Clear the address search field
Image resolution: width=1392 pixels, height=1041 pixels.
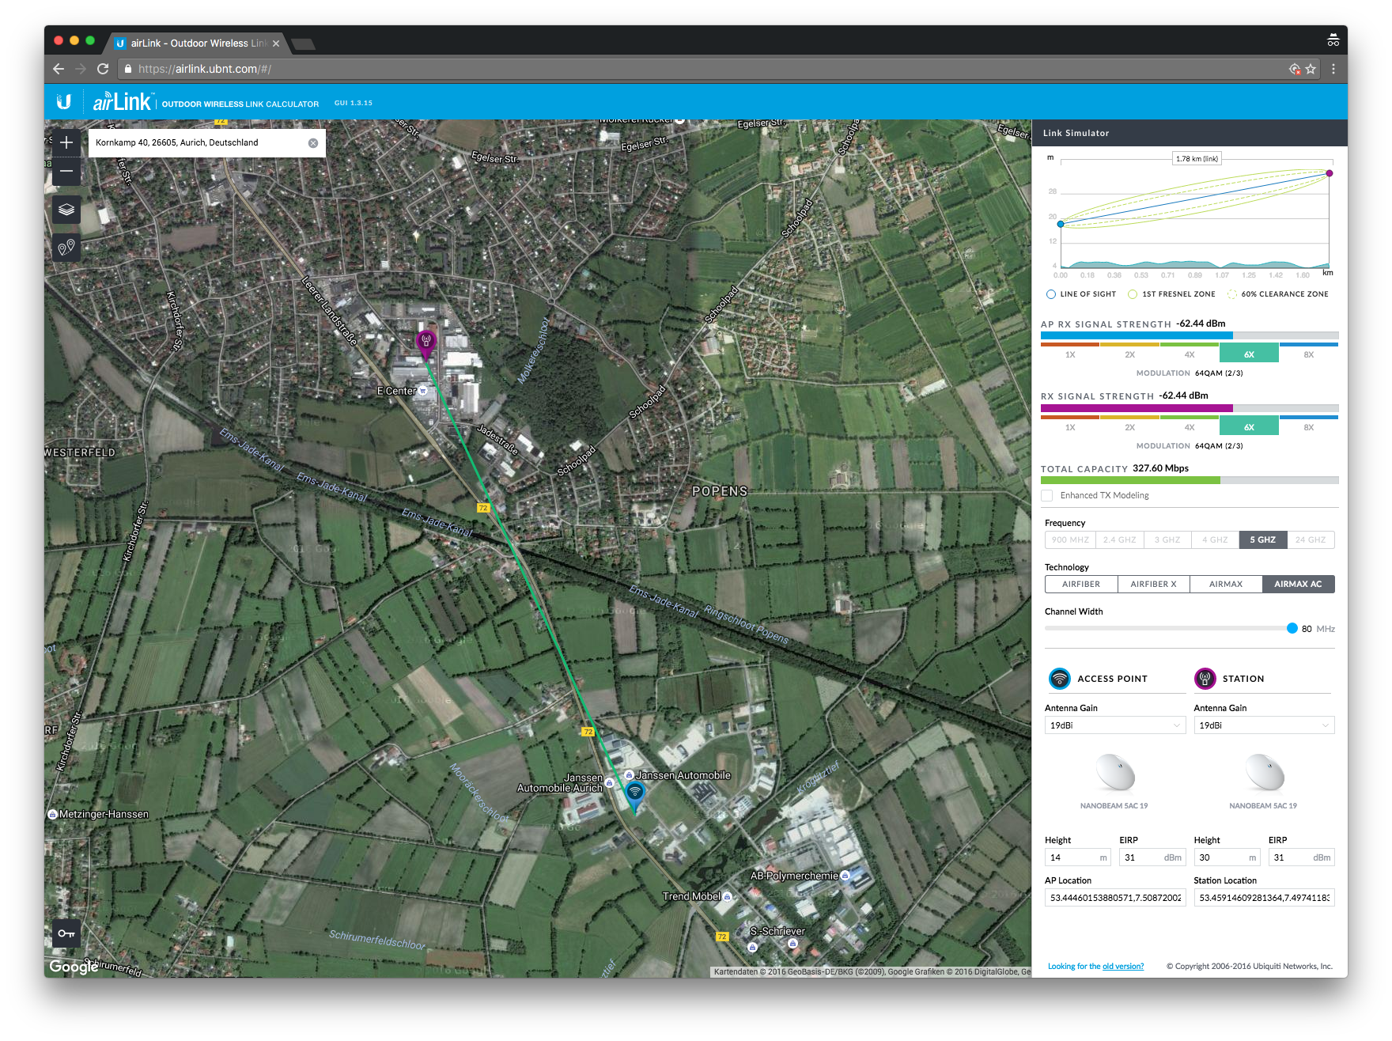pyautogui.click(x=313, y=143)
